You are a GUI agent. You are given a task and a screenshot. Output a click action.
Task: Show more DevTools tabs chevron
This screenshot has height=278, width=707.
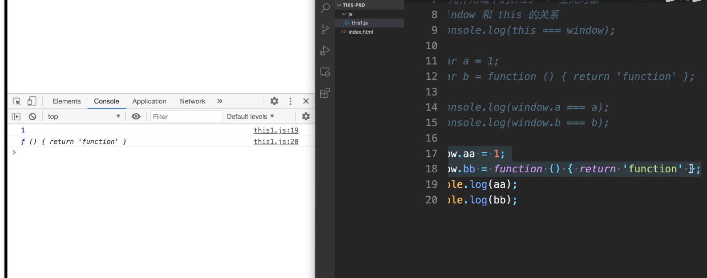click(220, 101)
